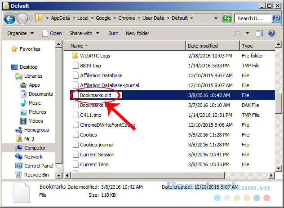Select the WebRTC Logs folder
This screenshot has height=208, width=284.
95,56
